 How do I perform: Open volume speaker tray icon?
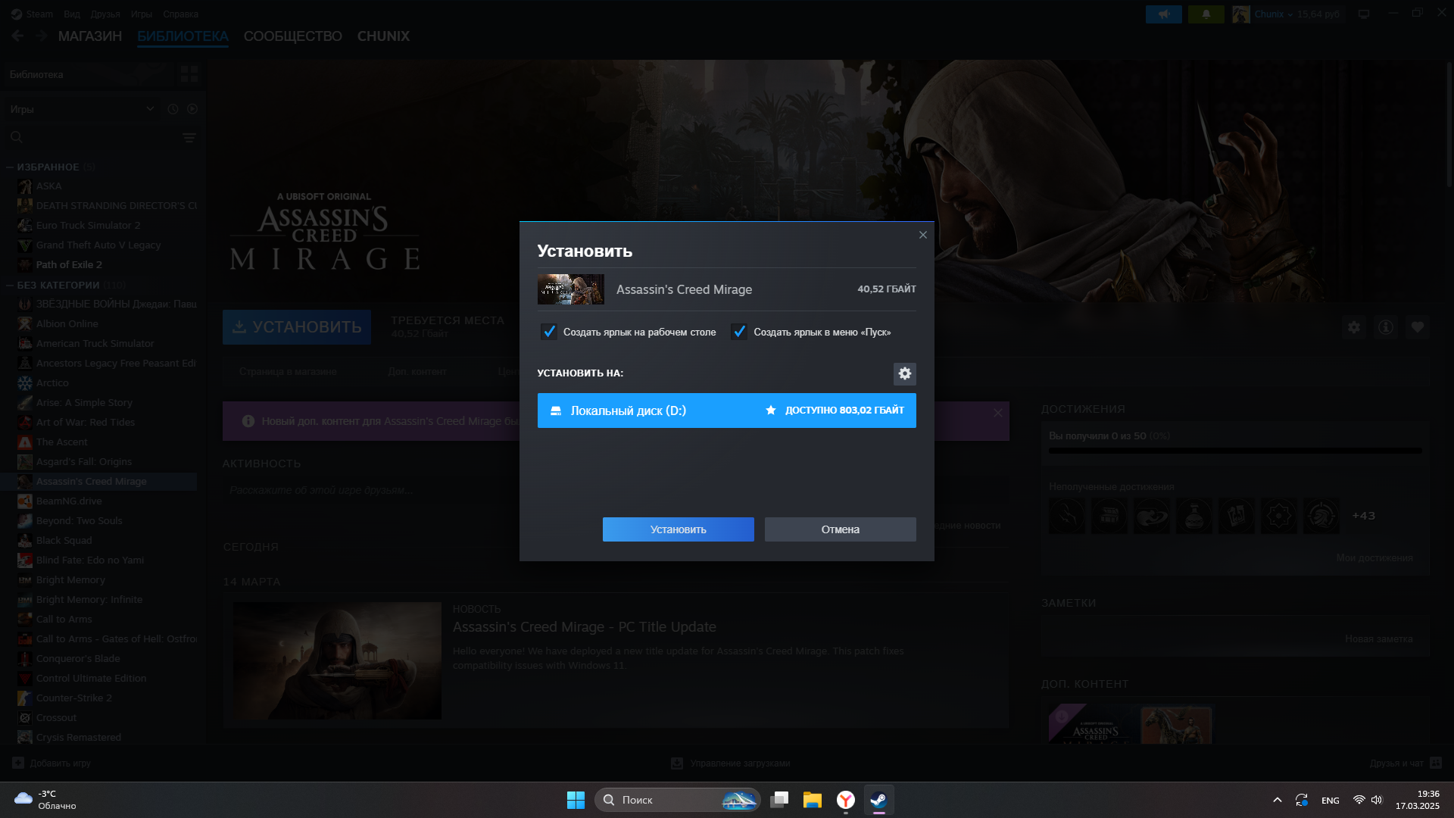(x=1377, y=800)
